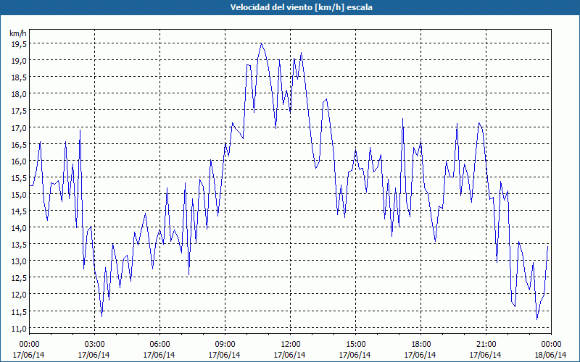This screenshot has height=362, width=580.
Task: Select the '18,5' y-axis value
Action: click(19, 77)
